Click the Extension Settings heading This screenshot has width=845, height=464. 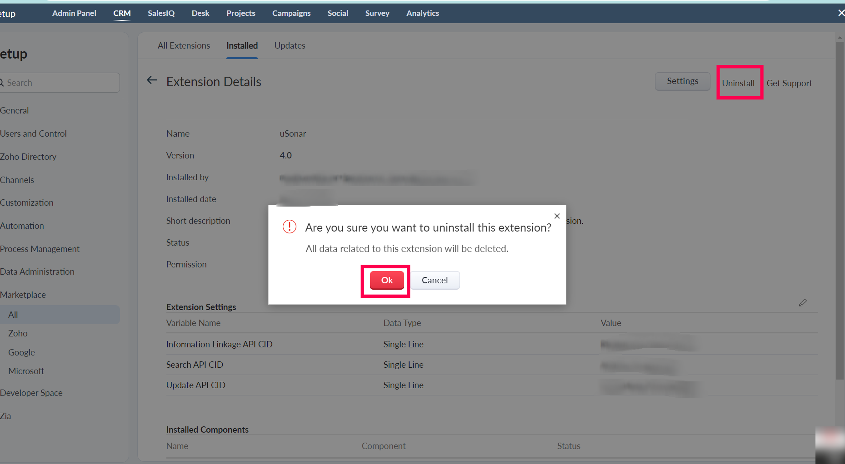click(x=201, y=307)
